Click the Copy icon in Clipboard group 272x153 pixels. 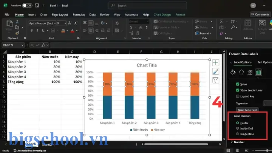point(17,27)
